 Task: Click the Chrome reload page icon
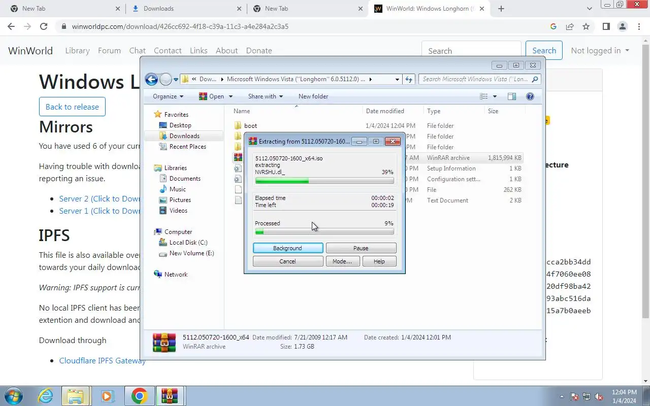tap(44, 26)
